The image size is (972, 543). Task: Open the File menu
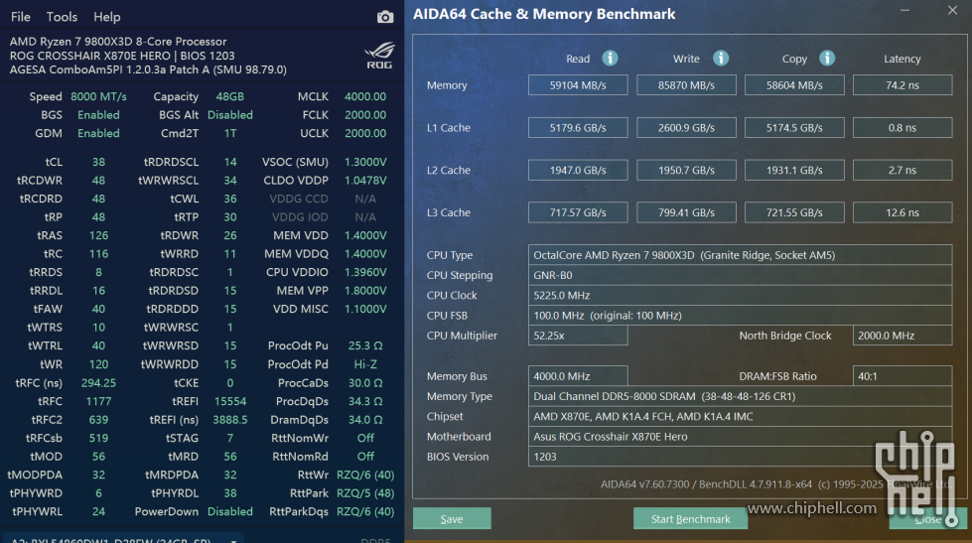pos(21,17)
